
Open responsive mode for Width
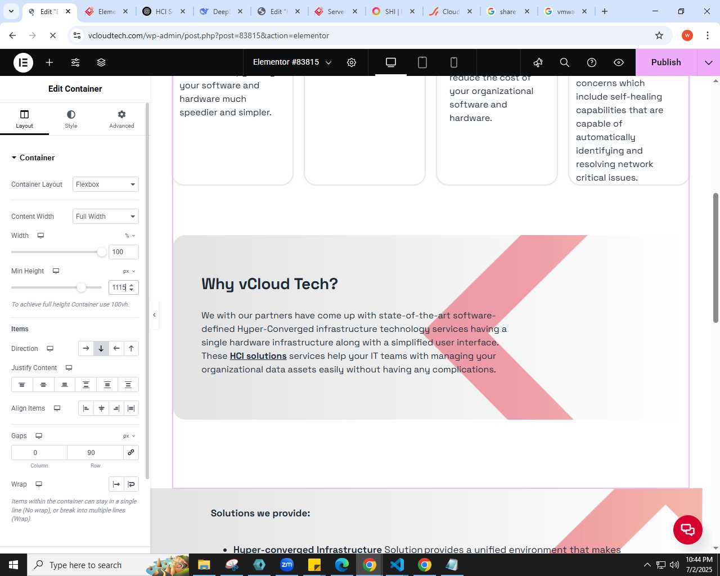coord(40,236)
